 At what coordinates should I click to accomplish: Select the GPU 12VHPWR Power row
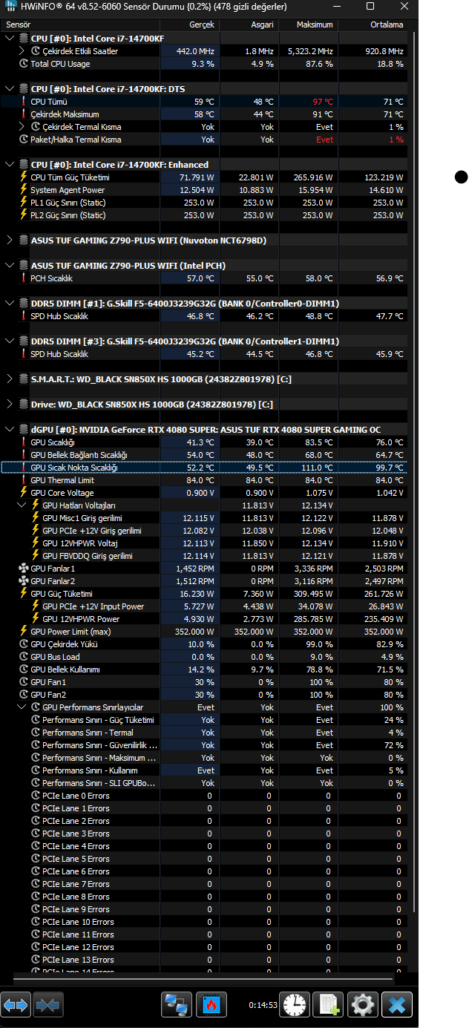coord(204,619)
